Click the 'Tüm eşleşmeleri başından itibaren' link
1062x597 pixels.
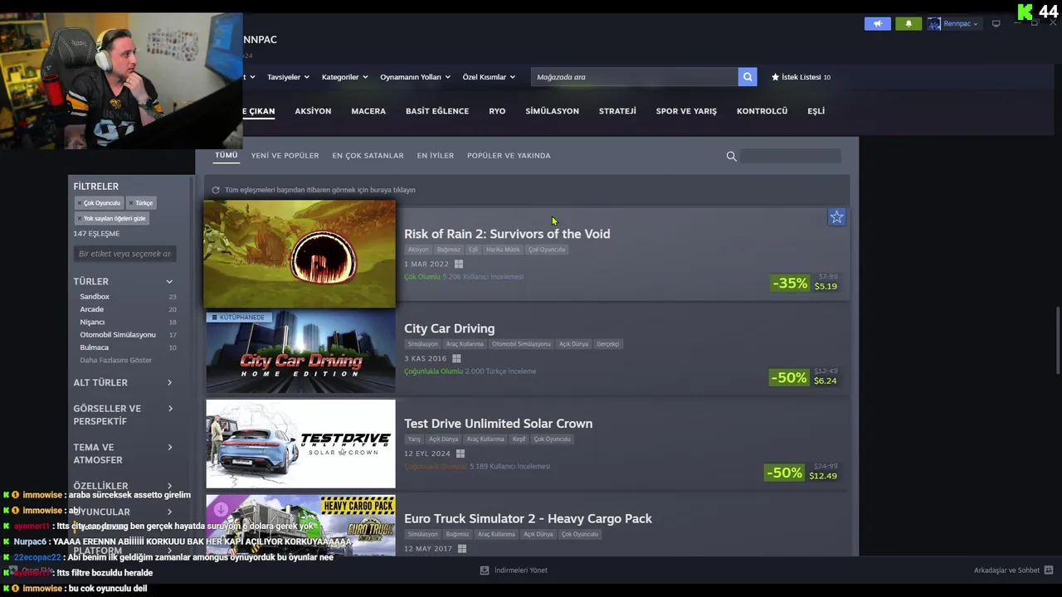(319, 190)
